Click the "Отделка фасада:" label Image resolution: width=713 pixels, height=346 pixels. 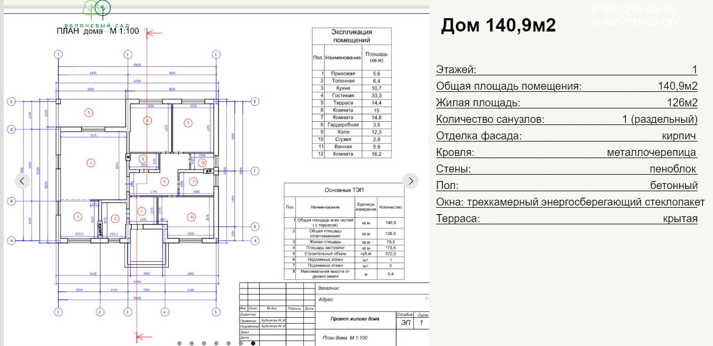(x=479, y=136)
